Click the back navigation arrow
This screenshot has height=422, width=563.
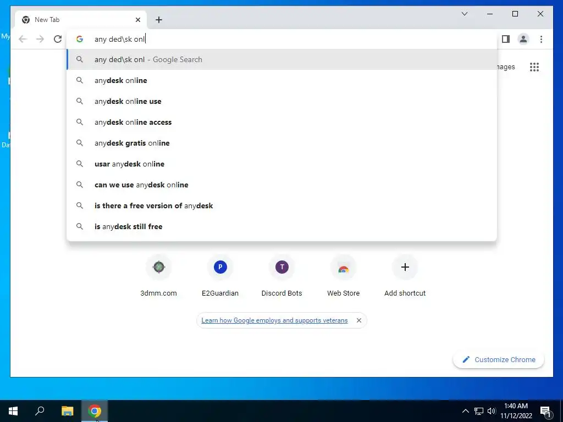tap(23, 39)
